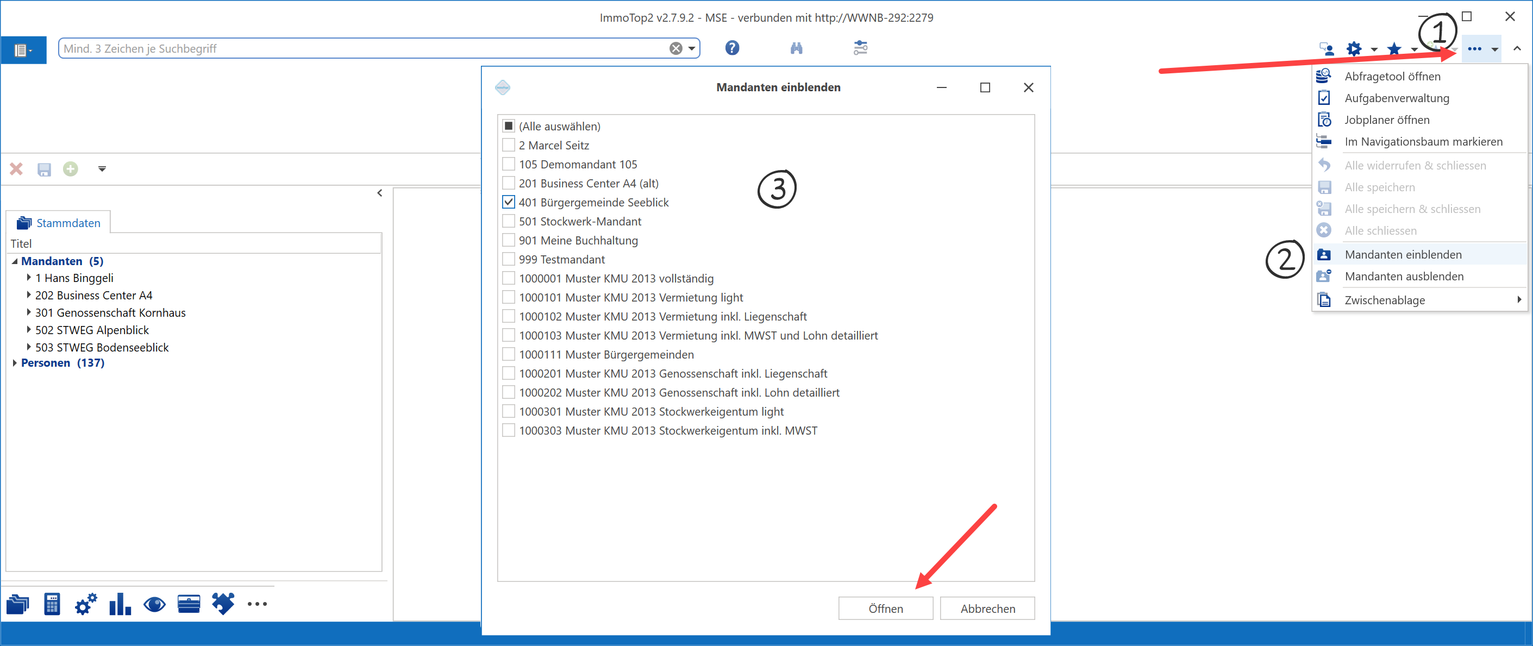Click the user connection icon in top toolbar
The height and width of the screenshot is (646, 1533).
tap(1326, 49)
